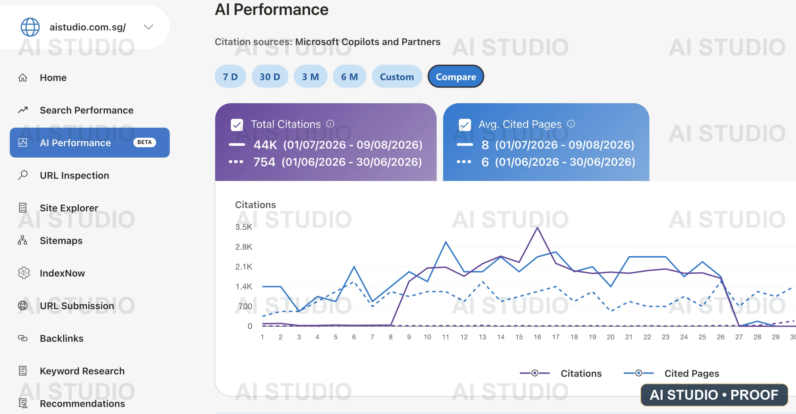
Task: Click the Recommendations icon
Action: click(x=23, y=403)
